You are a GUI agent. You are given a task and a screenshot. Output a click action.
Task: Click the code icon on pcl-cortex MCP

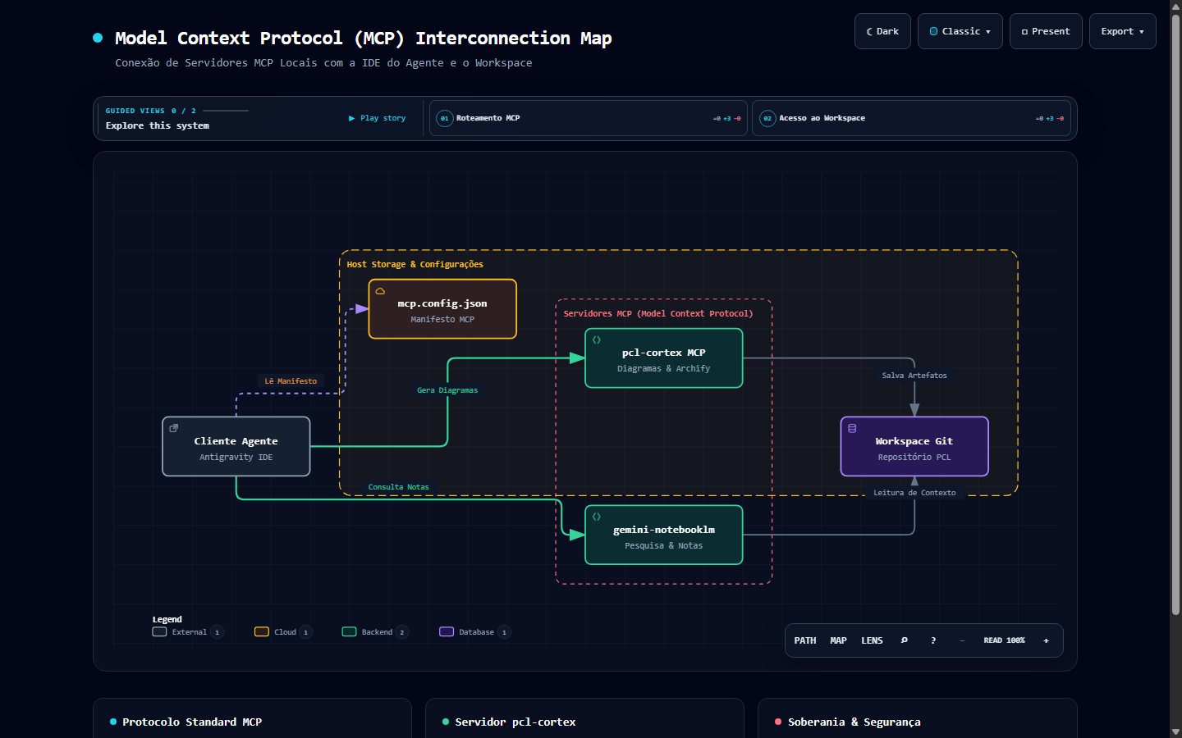click(x=597, y=339)
